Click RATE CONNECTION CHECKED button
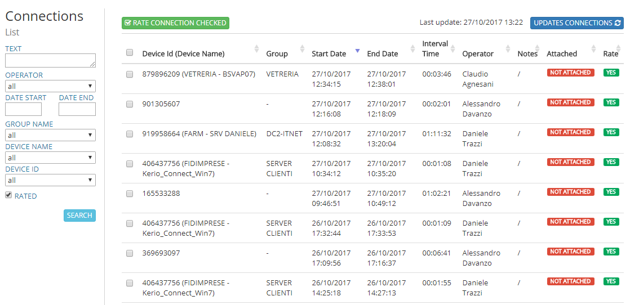Image resolution: width=639 pixels, height=305 pixels. click(x=175, y=23)
